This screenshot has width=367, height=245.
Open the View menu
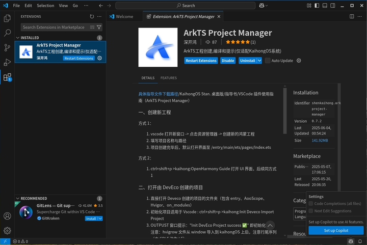[x=63, y=6]
